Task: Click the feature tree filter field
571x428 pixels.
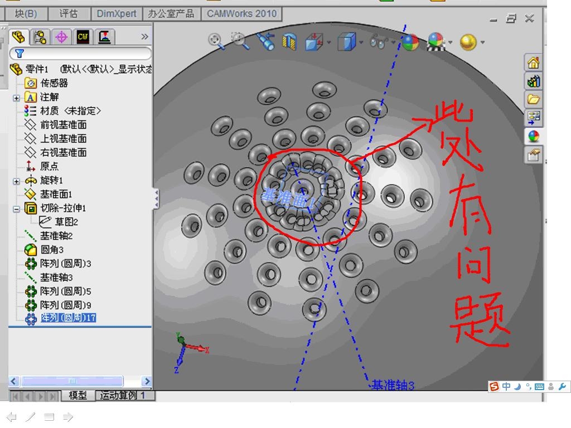Action: coord(80,53)
